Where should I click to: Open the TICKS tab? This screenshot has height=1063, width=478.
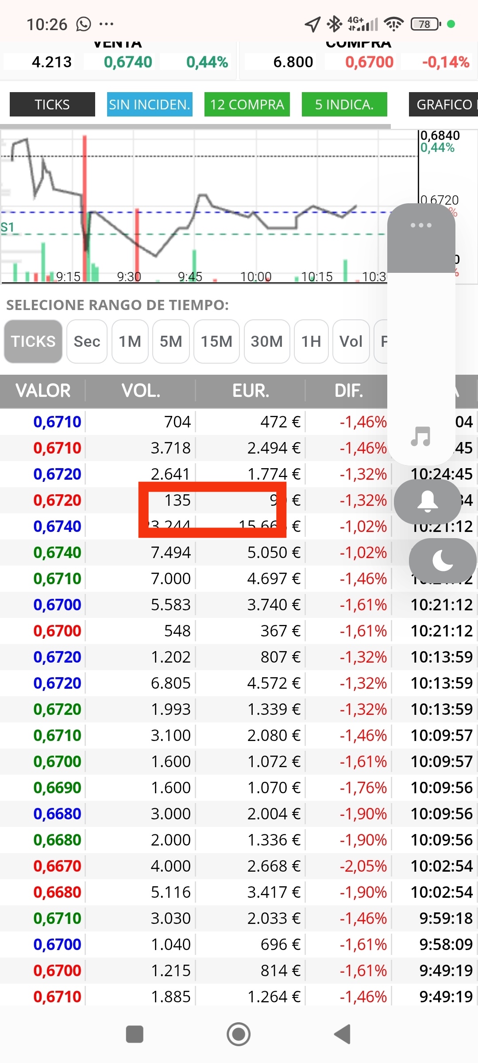tap(52, 105)
